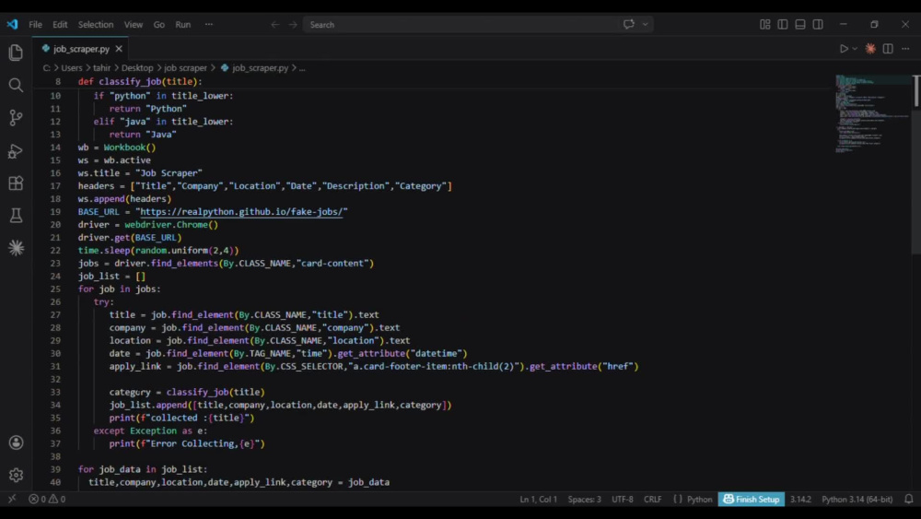Click the minimap code overview

coord(871,114)
